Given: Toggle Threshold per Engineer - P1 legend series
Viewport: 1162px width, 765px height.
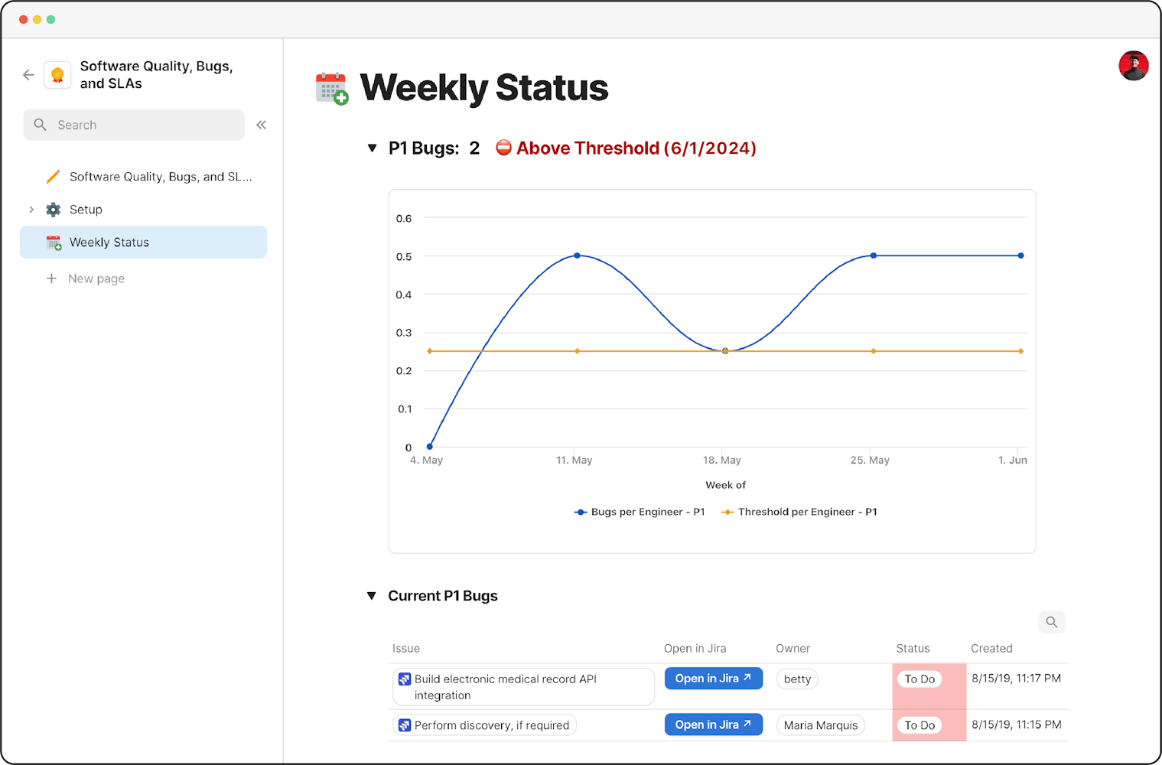Looking at the screenshot, I should pyautogui.click(x=799, y=512).
